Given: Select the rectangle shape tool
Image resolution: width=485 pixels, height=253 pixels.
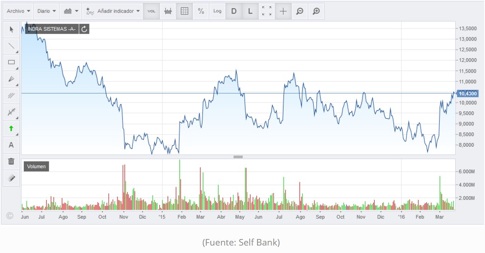Looking at the screenshot, I should point(12,62).
